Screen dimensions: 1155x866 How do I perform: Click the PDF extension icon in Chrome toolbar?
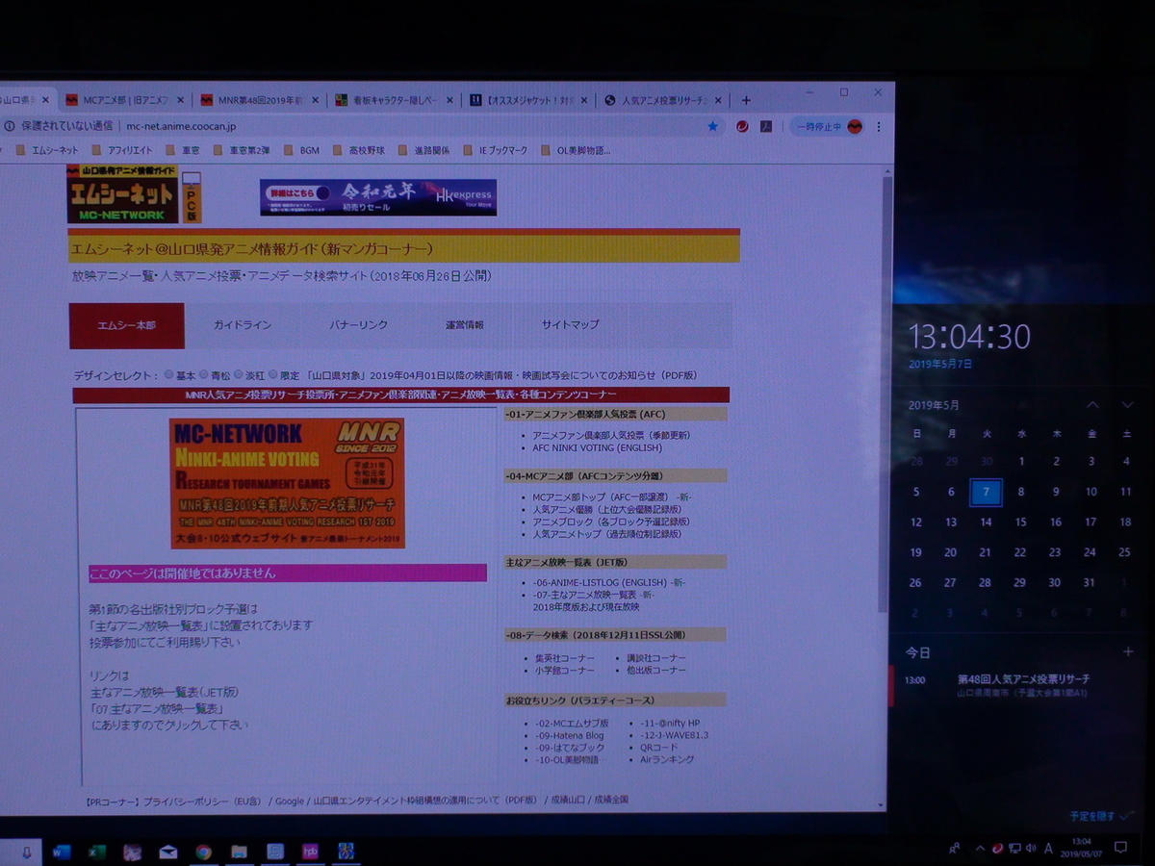[766, 126]
